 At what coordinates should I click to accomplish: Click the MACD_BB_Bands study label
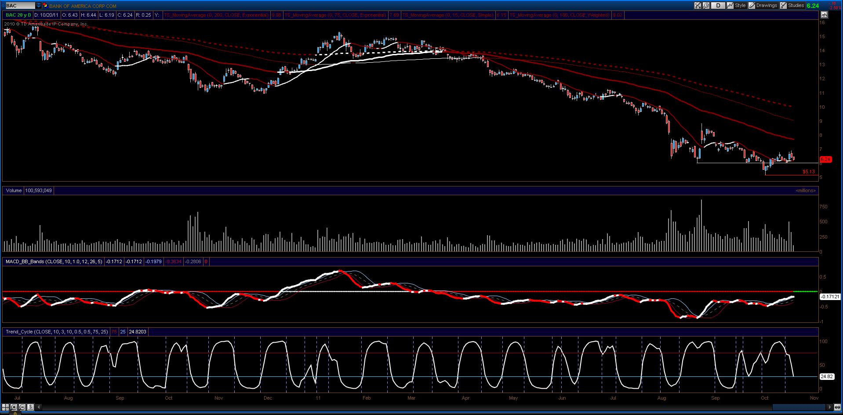(x=54, y=261)
